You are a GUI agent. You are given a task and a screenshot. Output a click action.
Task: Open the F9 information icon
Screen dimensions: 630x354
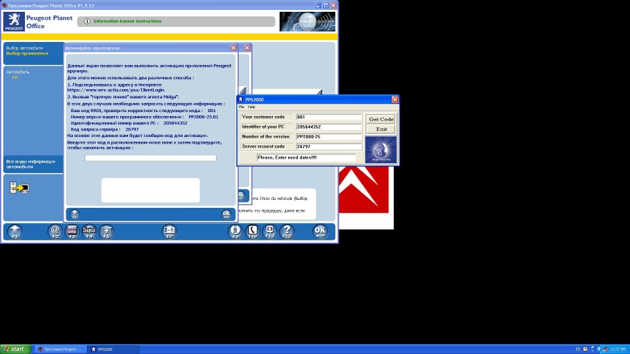click(x=236, y=231)
